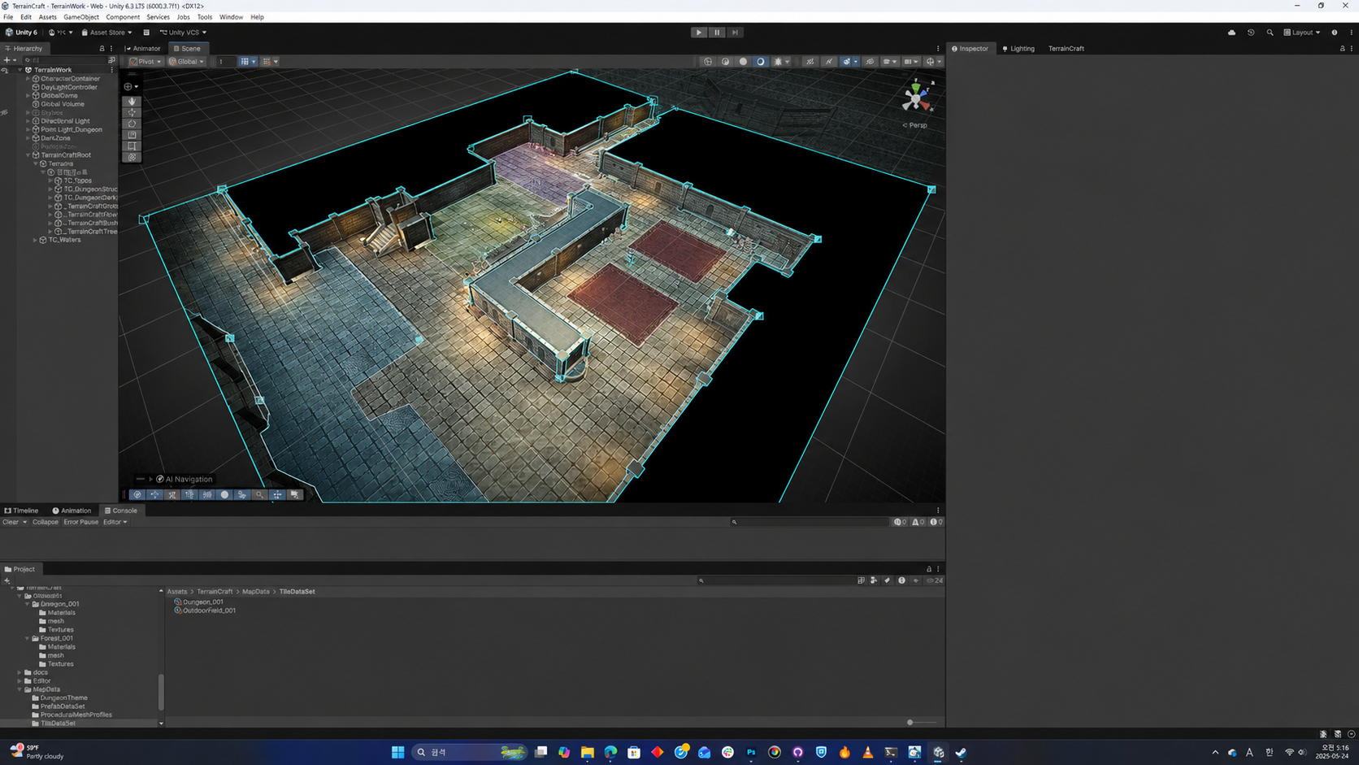The height and width of the screenshot is (765, 1359).
Task: Switch to the Animation tab
Action: tap(72, 511)
